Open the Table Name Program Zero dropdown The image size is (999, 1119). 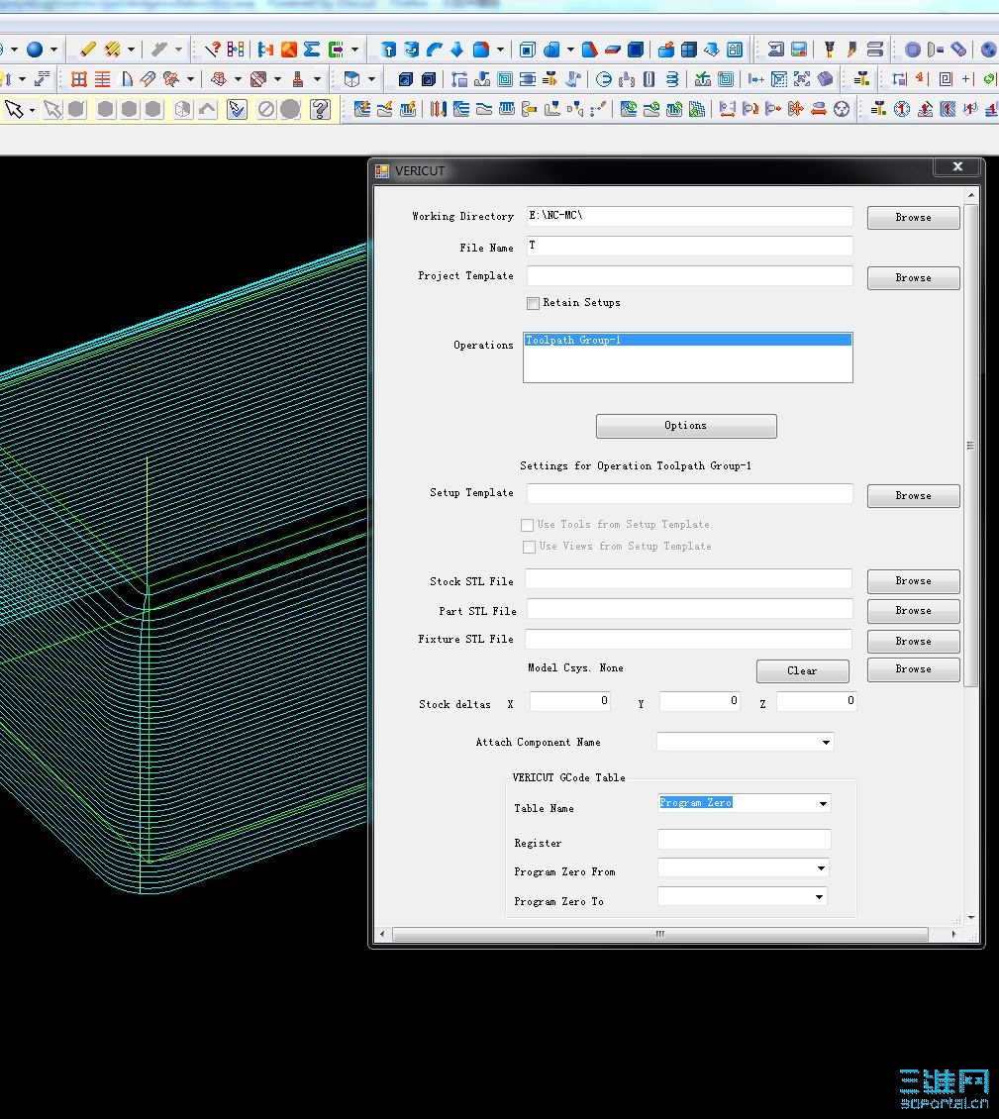pos(823,803)
